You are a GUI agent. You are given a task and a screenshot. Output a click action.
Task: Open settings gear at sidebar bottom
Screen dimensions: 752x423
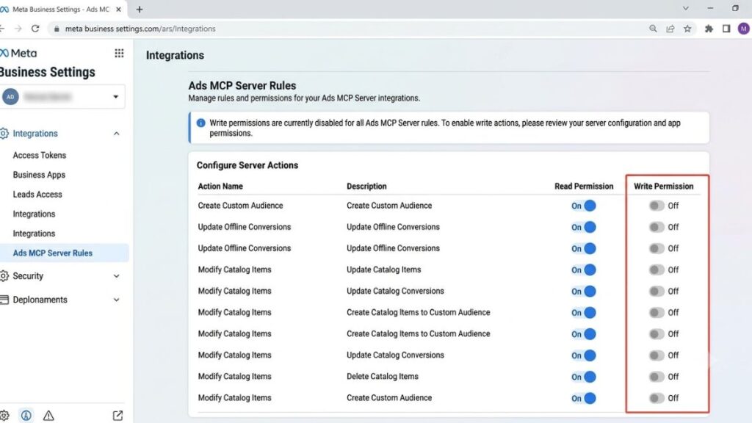click(4, 416)
